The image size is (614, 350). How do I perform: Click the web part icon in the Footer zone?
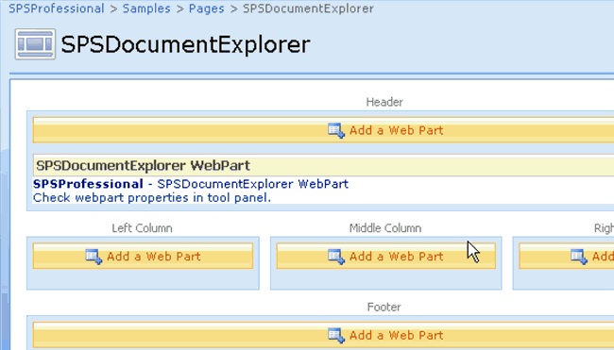[336, 335]
